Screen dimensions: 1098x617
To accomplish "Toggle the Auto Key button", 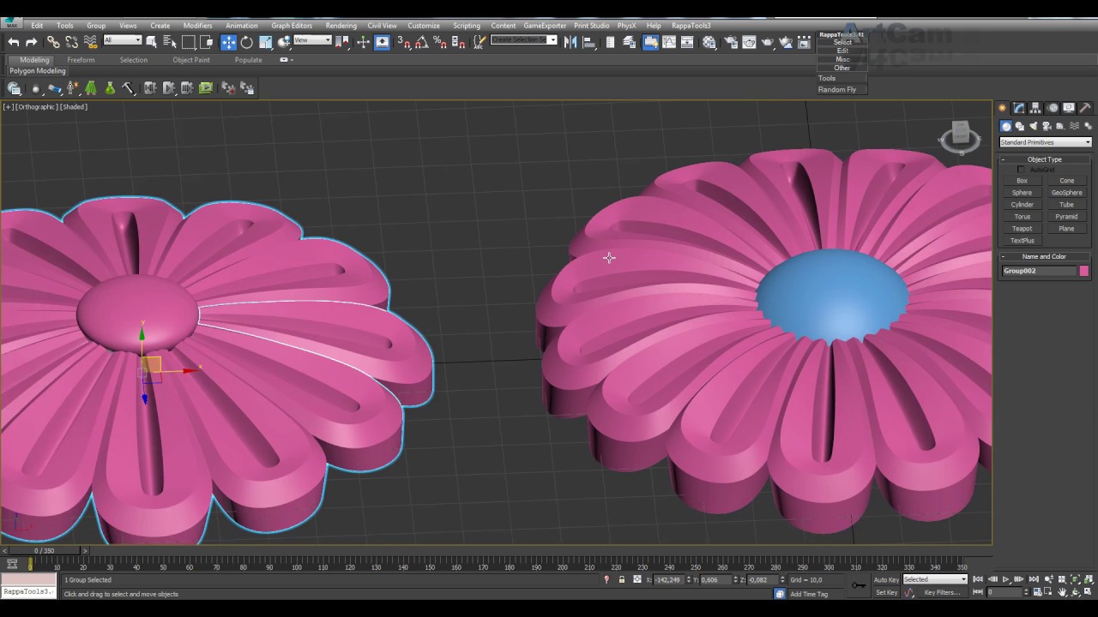I will (x=886, y=580).
